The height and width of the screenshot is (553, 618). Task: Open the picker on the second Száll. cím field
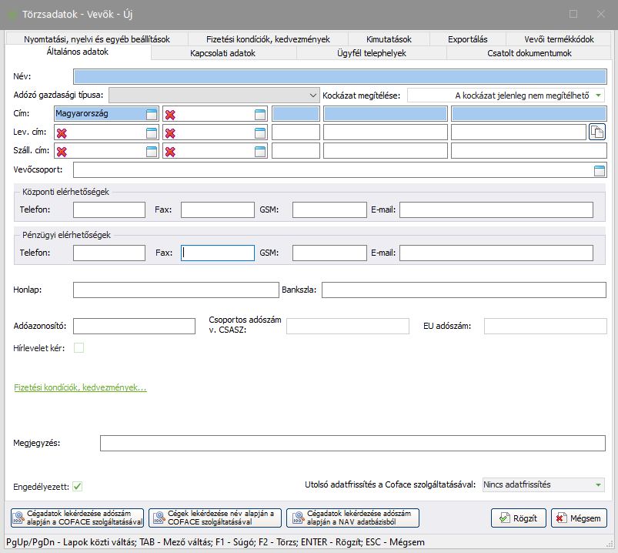(x=260, y=151)
